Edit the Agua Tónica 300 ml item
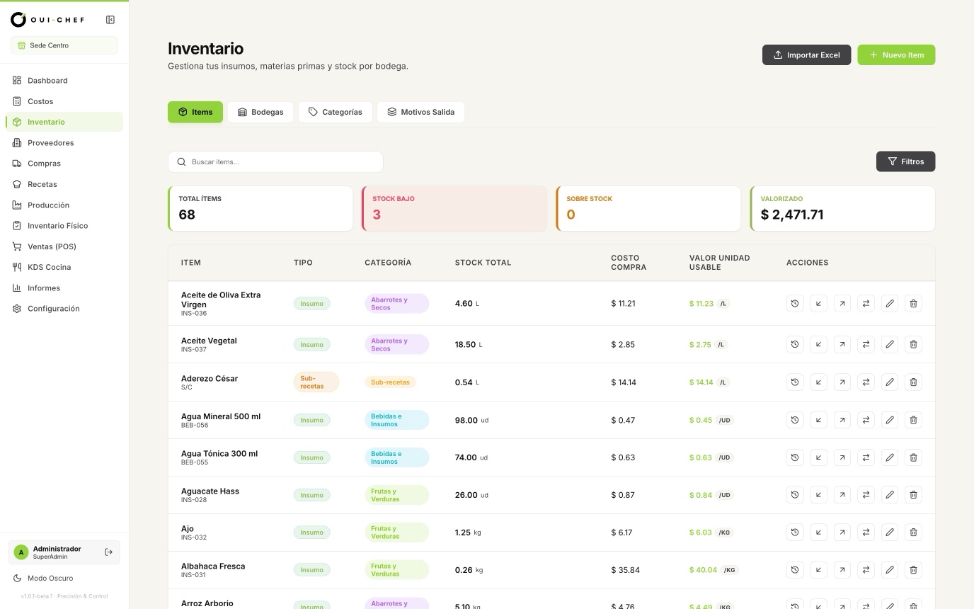Viewport: 974px width, 609px height. click(890, 457)
